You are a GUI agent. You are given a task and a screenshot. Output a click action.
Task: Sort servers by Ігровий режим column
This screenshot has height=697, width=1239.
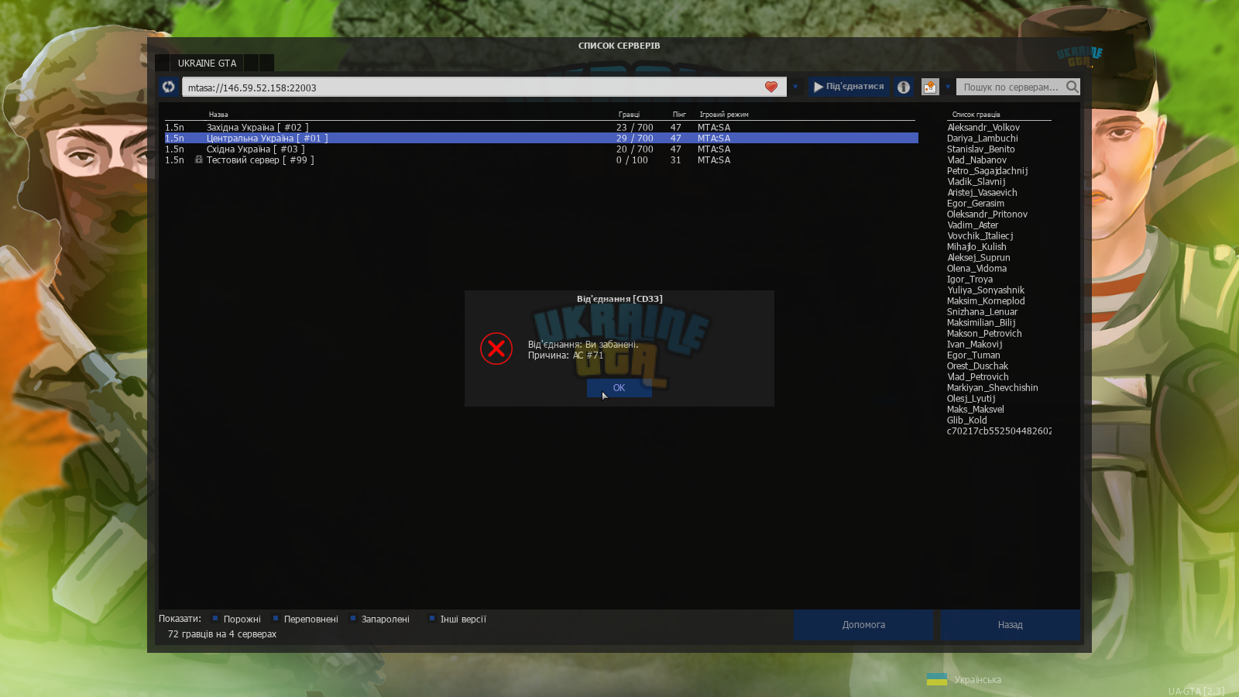pos(724,115)
